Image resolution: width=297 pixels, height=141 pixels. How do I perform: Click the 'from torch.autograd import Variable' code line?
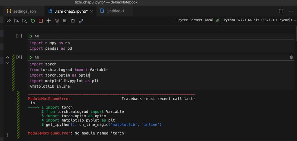tap(68, 70)
